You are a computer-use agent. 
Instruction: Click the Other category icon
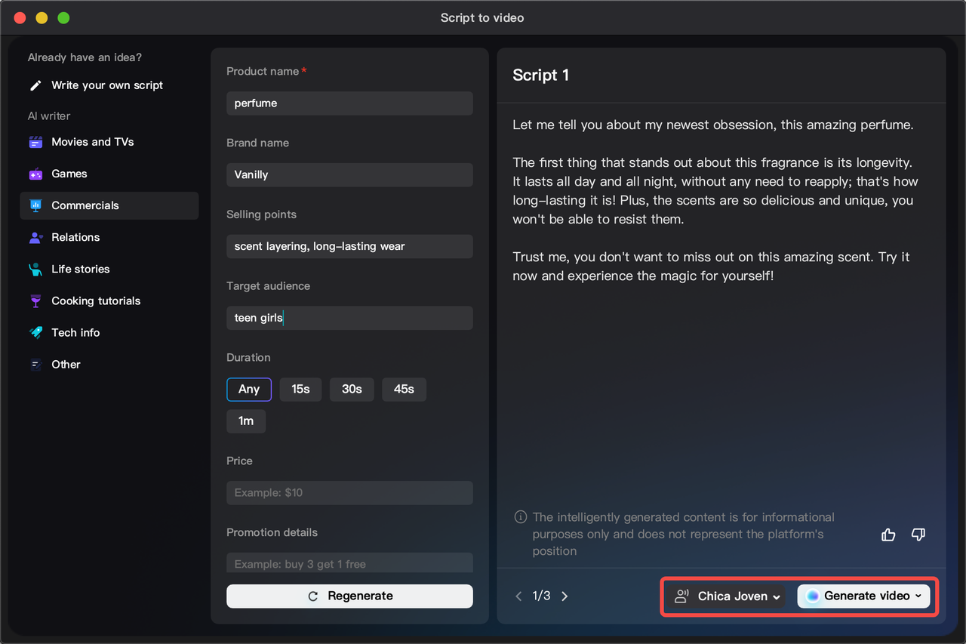coord(35,364)
